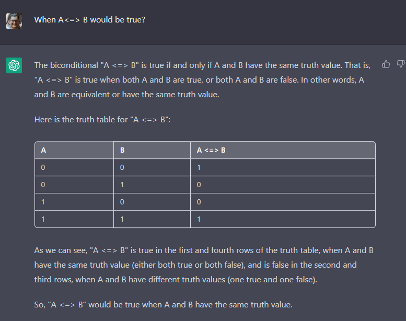The image size is (406, 321).
Task: Click the final sentence starting with "So,"
Action: point(163,304)
